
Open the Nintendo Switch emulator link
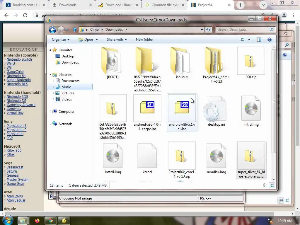[x=19, y=59]
